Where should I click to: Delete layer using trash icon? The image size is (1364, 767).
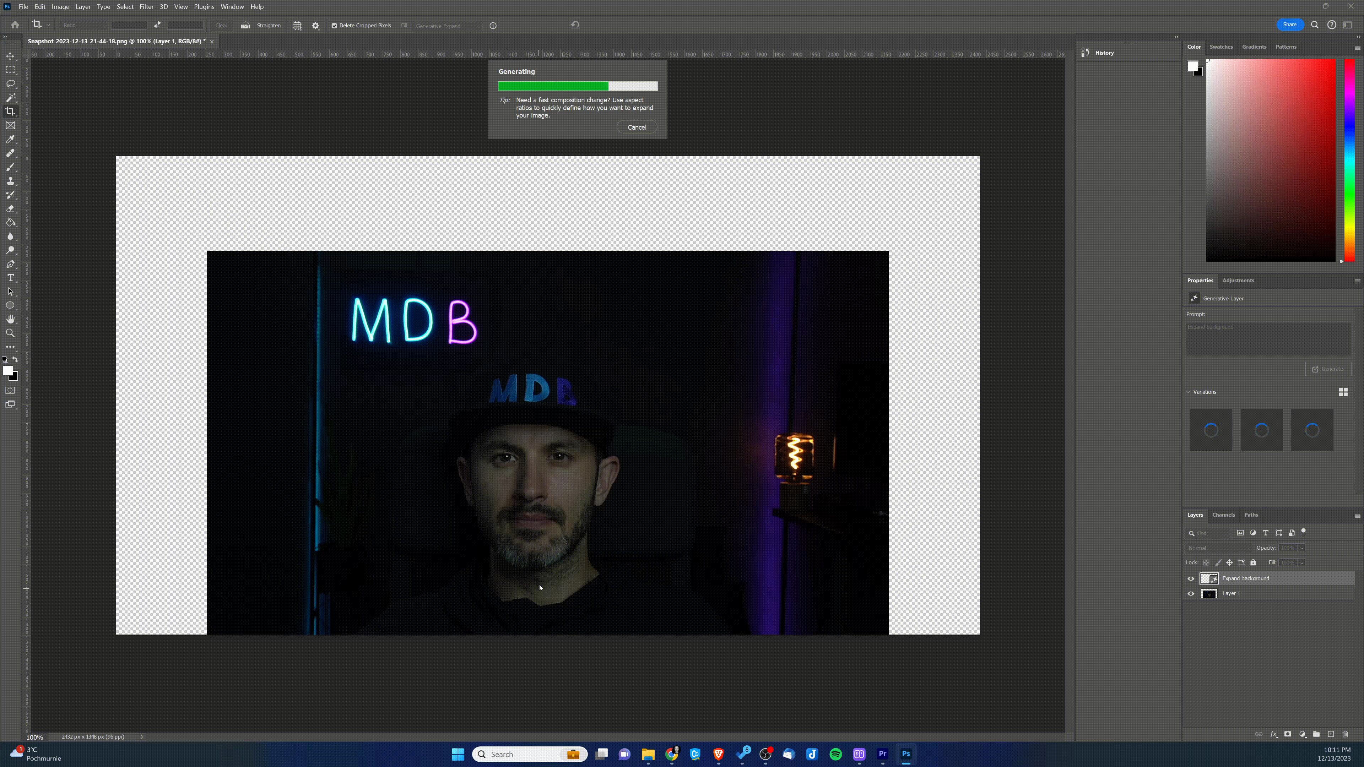1345,734
